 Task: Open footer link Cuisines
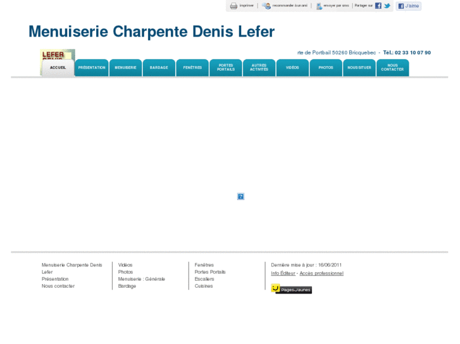click(204, 286)
